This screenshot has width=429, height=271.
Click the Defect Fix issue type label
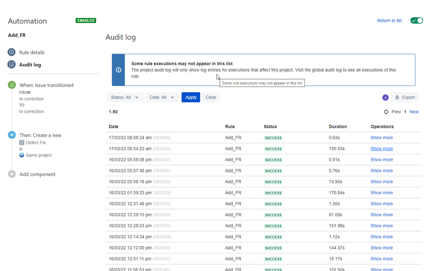coord(36,143)
